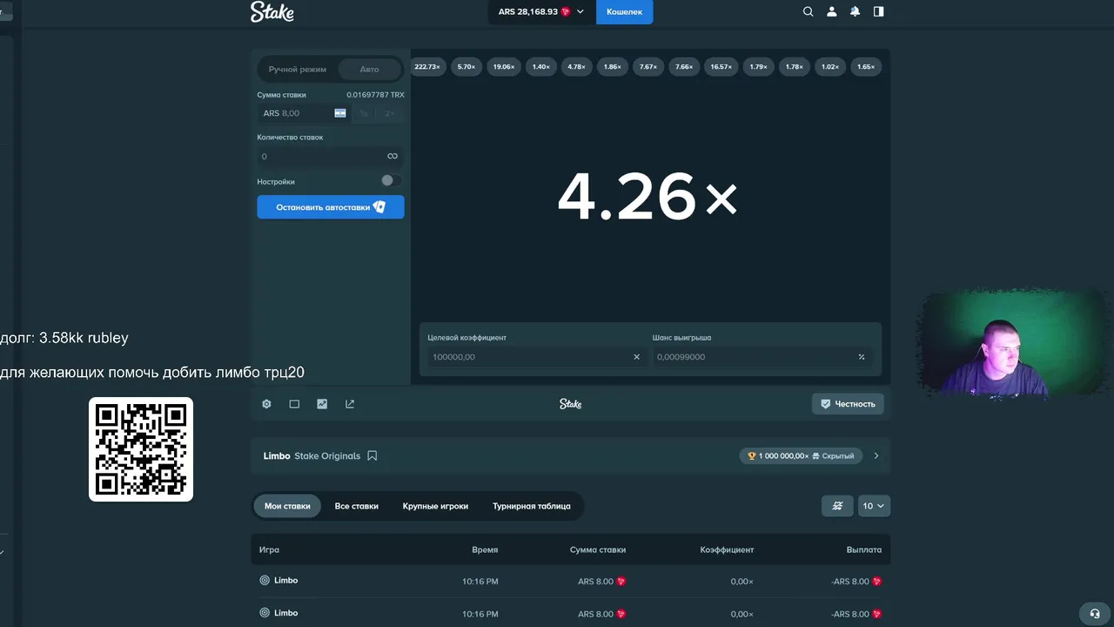Viewport: 1114px width, 627px height.
Task: Open live stats chart icon
Action: coord(322,404)
